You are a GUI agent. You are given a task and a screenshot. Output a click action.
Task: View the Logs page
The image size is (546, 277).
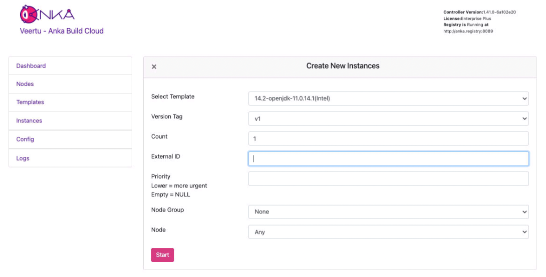point(23,158)
